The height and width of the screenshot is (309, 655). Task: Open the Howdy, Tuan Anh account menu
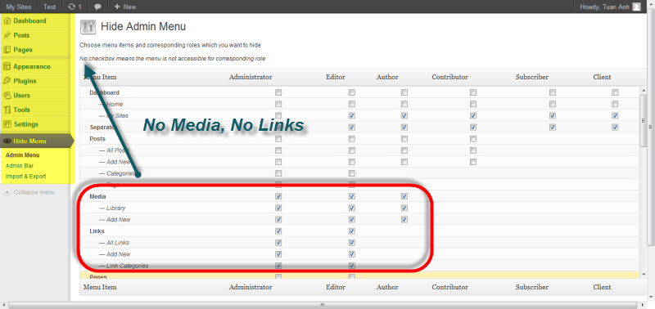pyautogui.click(x=610, y=7)
